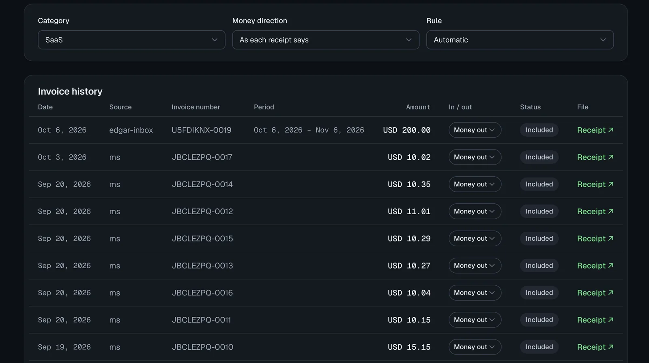Click the Source column header

(x=120, y=107)
